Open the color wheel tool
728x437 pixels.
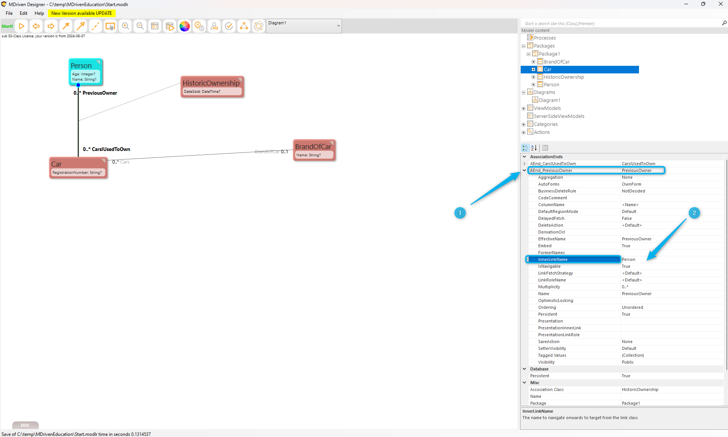coord(184,26)
